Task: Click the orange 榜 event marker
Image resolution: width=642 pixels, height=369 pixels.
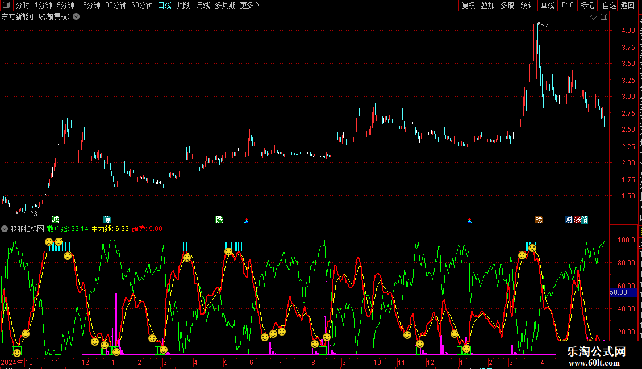Action: 539,220
